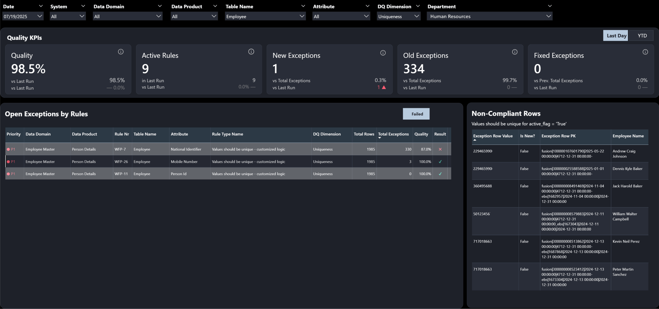Toggle the Failed filter on exceptions table
Screen dimensions: 659x309
pos(416,114)
